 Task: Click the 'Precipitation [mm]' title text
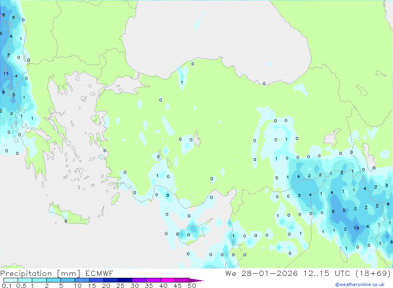[x=40, y=273]
